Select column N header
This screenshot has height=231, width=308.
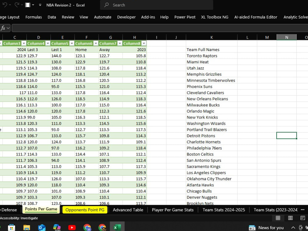(286, 37)
